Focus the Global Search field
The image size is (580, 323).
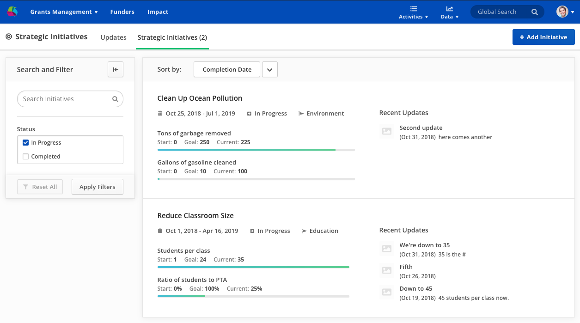[x=507, y=12]
